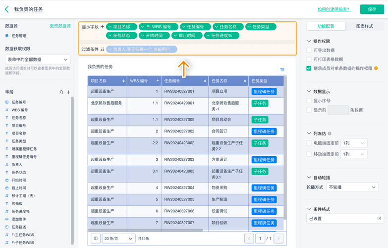This screenshot has width=388, height=248.
Task: Click the sort arrows on 项目名称 column
Action: 123,81
